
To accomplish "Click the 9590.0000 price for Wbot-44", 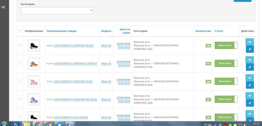I will pyautogui.click(x=124, y=47).
